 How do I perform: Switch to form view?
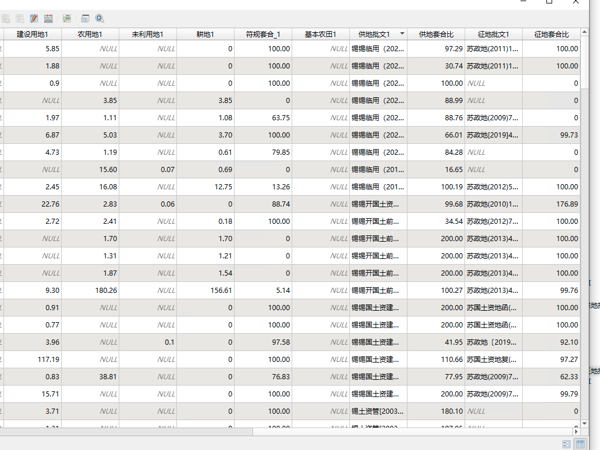pyautogui.click(x=567, y=444)
